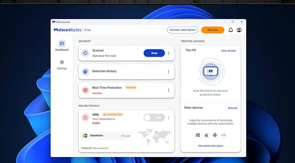Viewport: 295px width, 163px height.
Task: Click the See protection plans link
Action: coord(210,146)
